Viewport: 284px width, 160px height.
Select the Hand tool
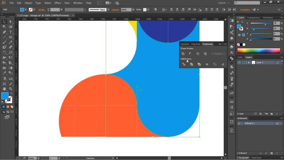[4, 89]
